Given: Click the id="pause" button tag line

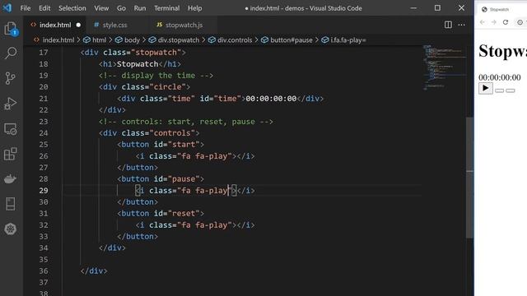Looking at the screenshot, I should click(161, 179).
